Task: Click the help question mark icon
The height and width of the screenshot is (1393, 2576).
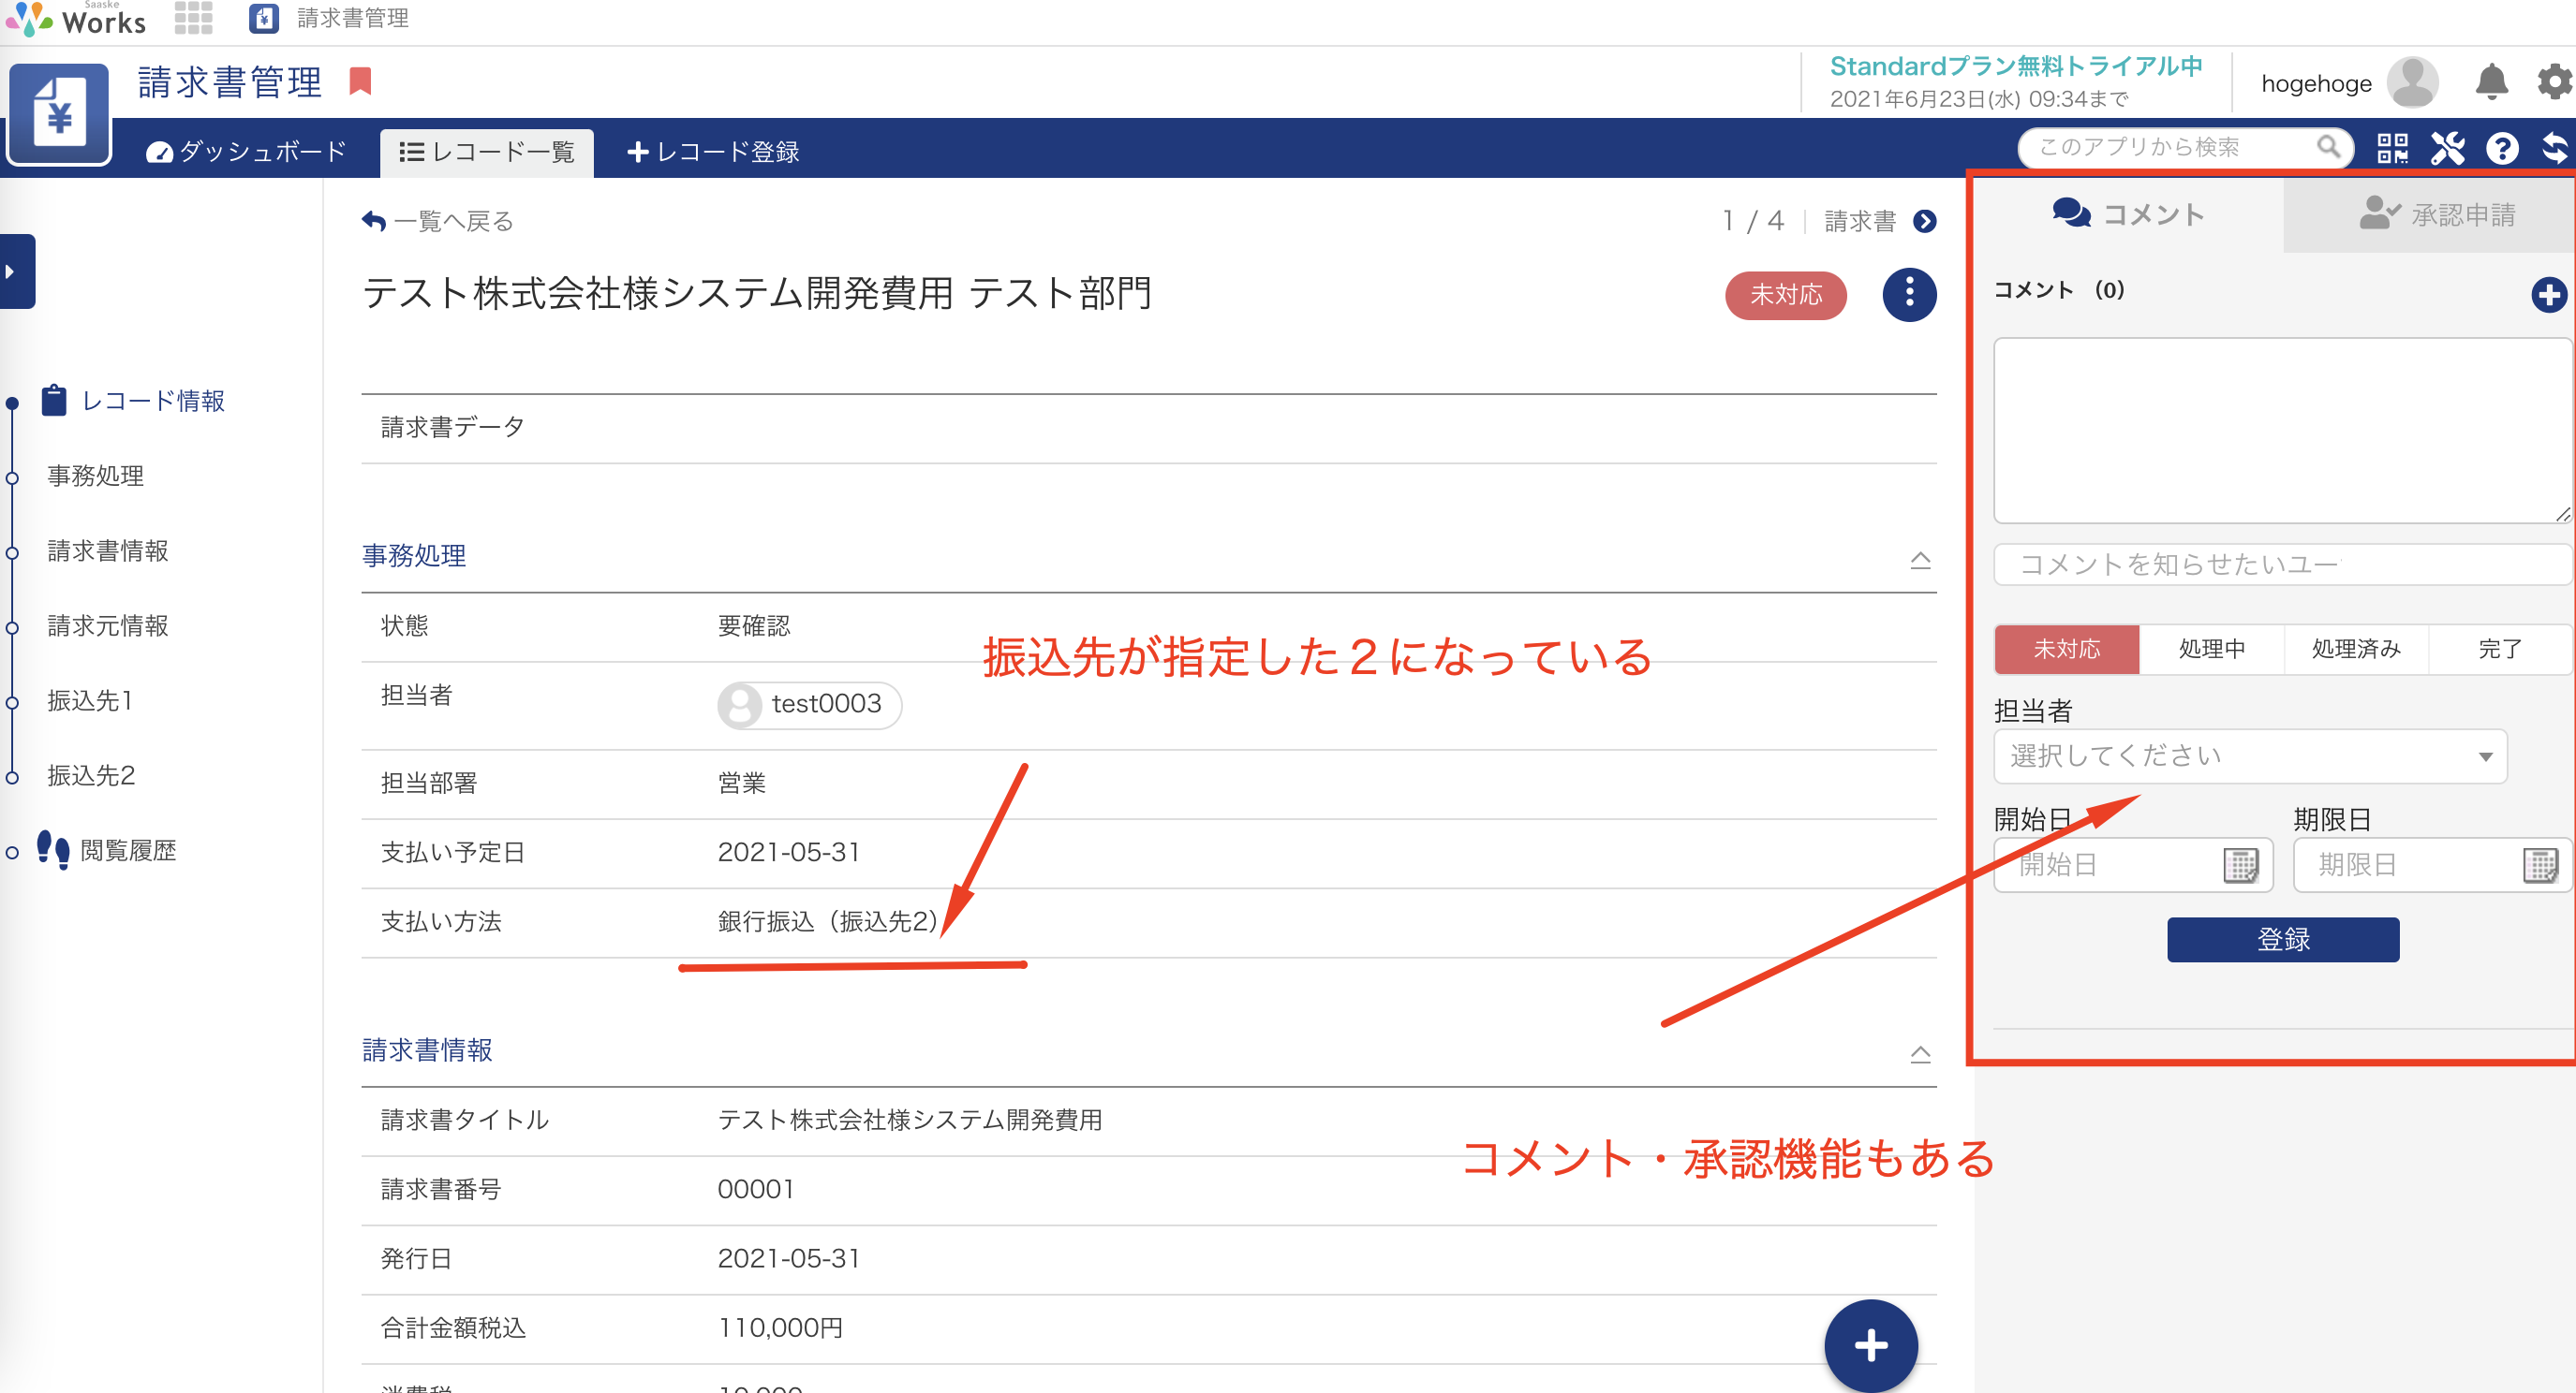Action: point(2502,148)
